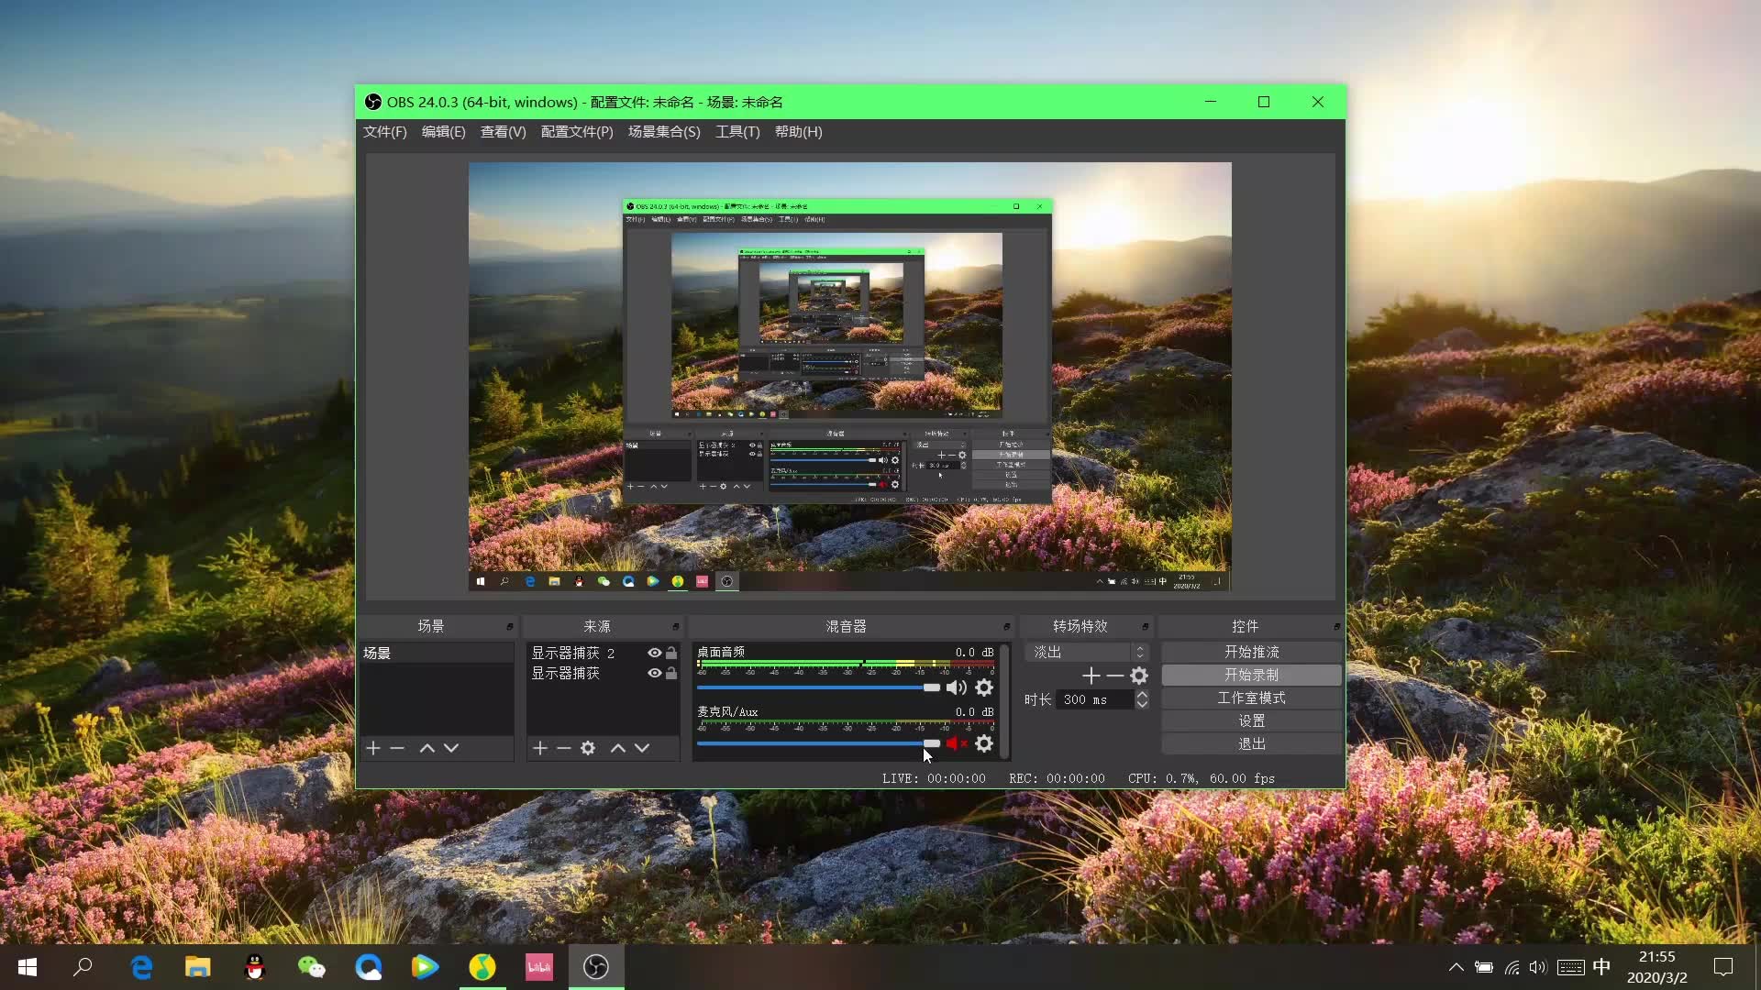Viewport: 1761px width, 990px height.
Task: Move selected source down with arrow icon
Action: pos(642,748)
